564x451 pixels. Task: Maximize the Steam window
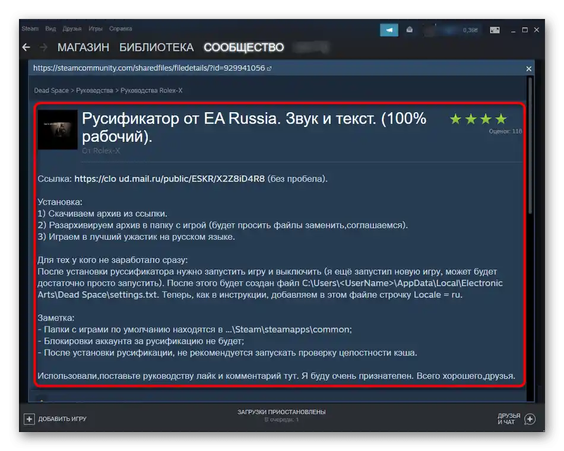pyautogui.click(x=525, y=30)
